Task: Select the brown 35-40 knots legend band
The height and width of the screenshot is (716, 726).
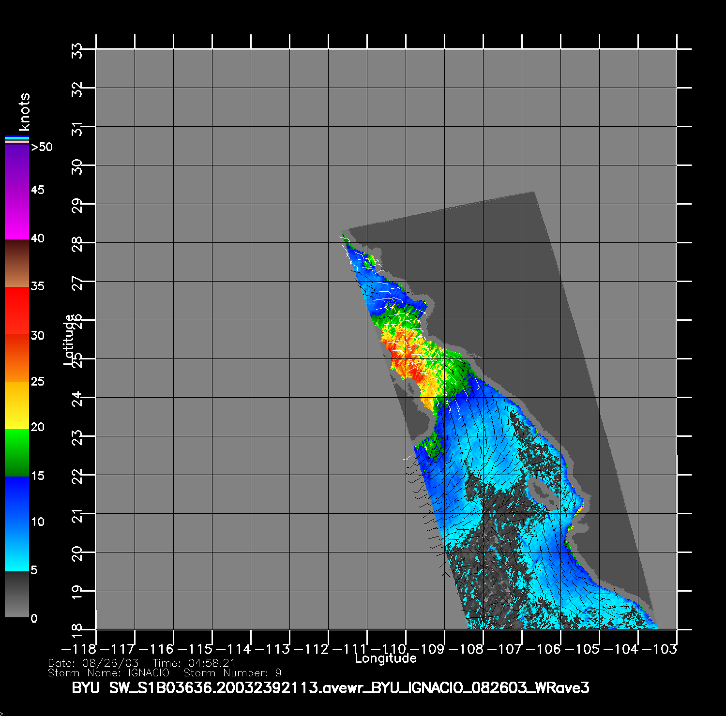Action: tap(17, 264)
